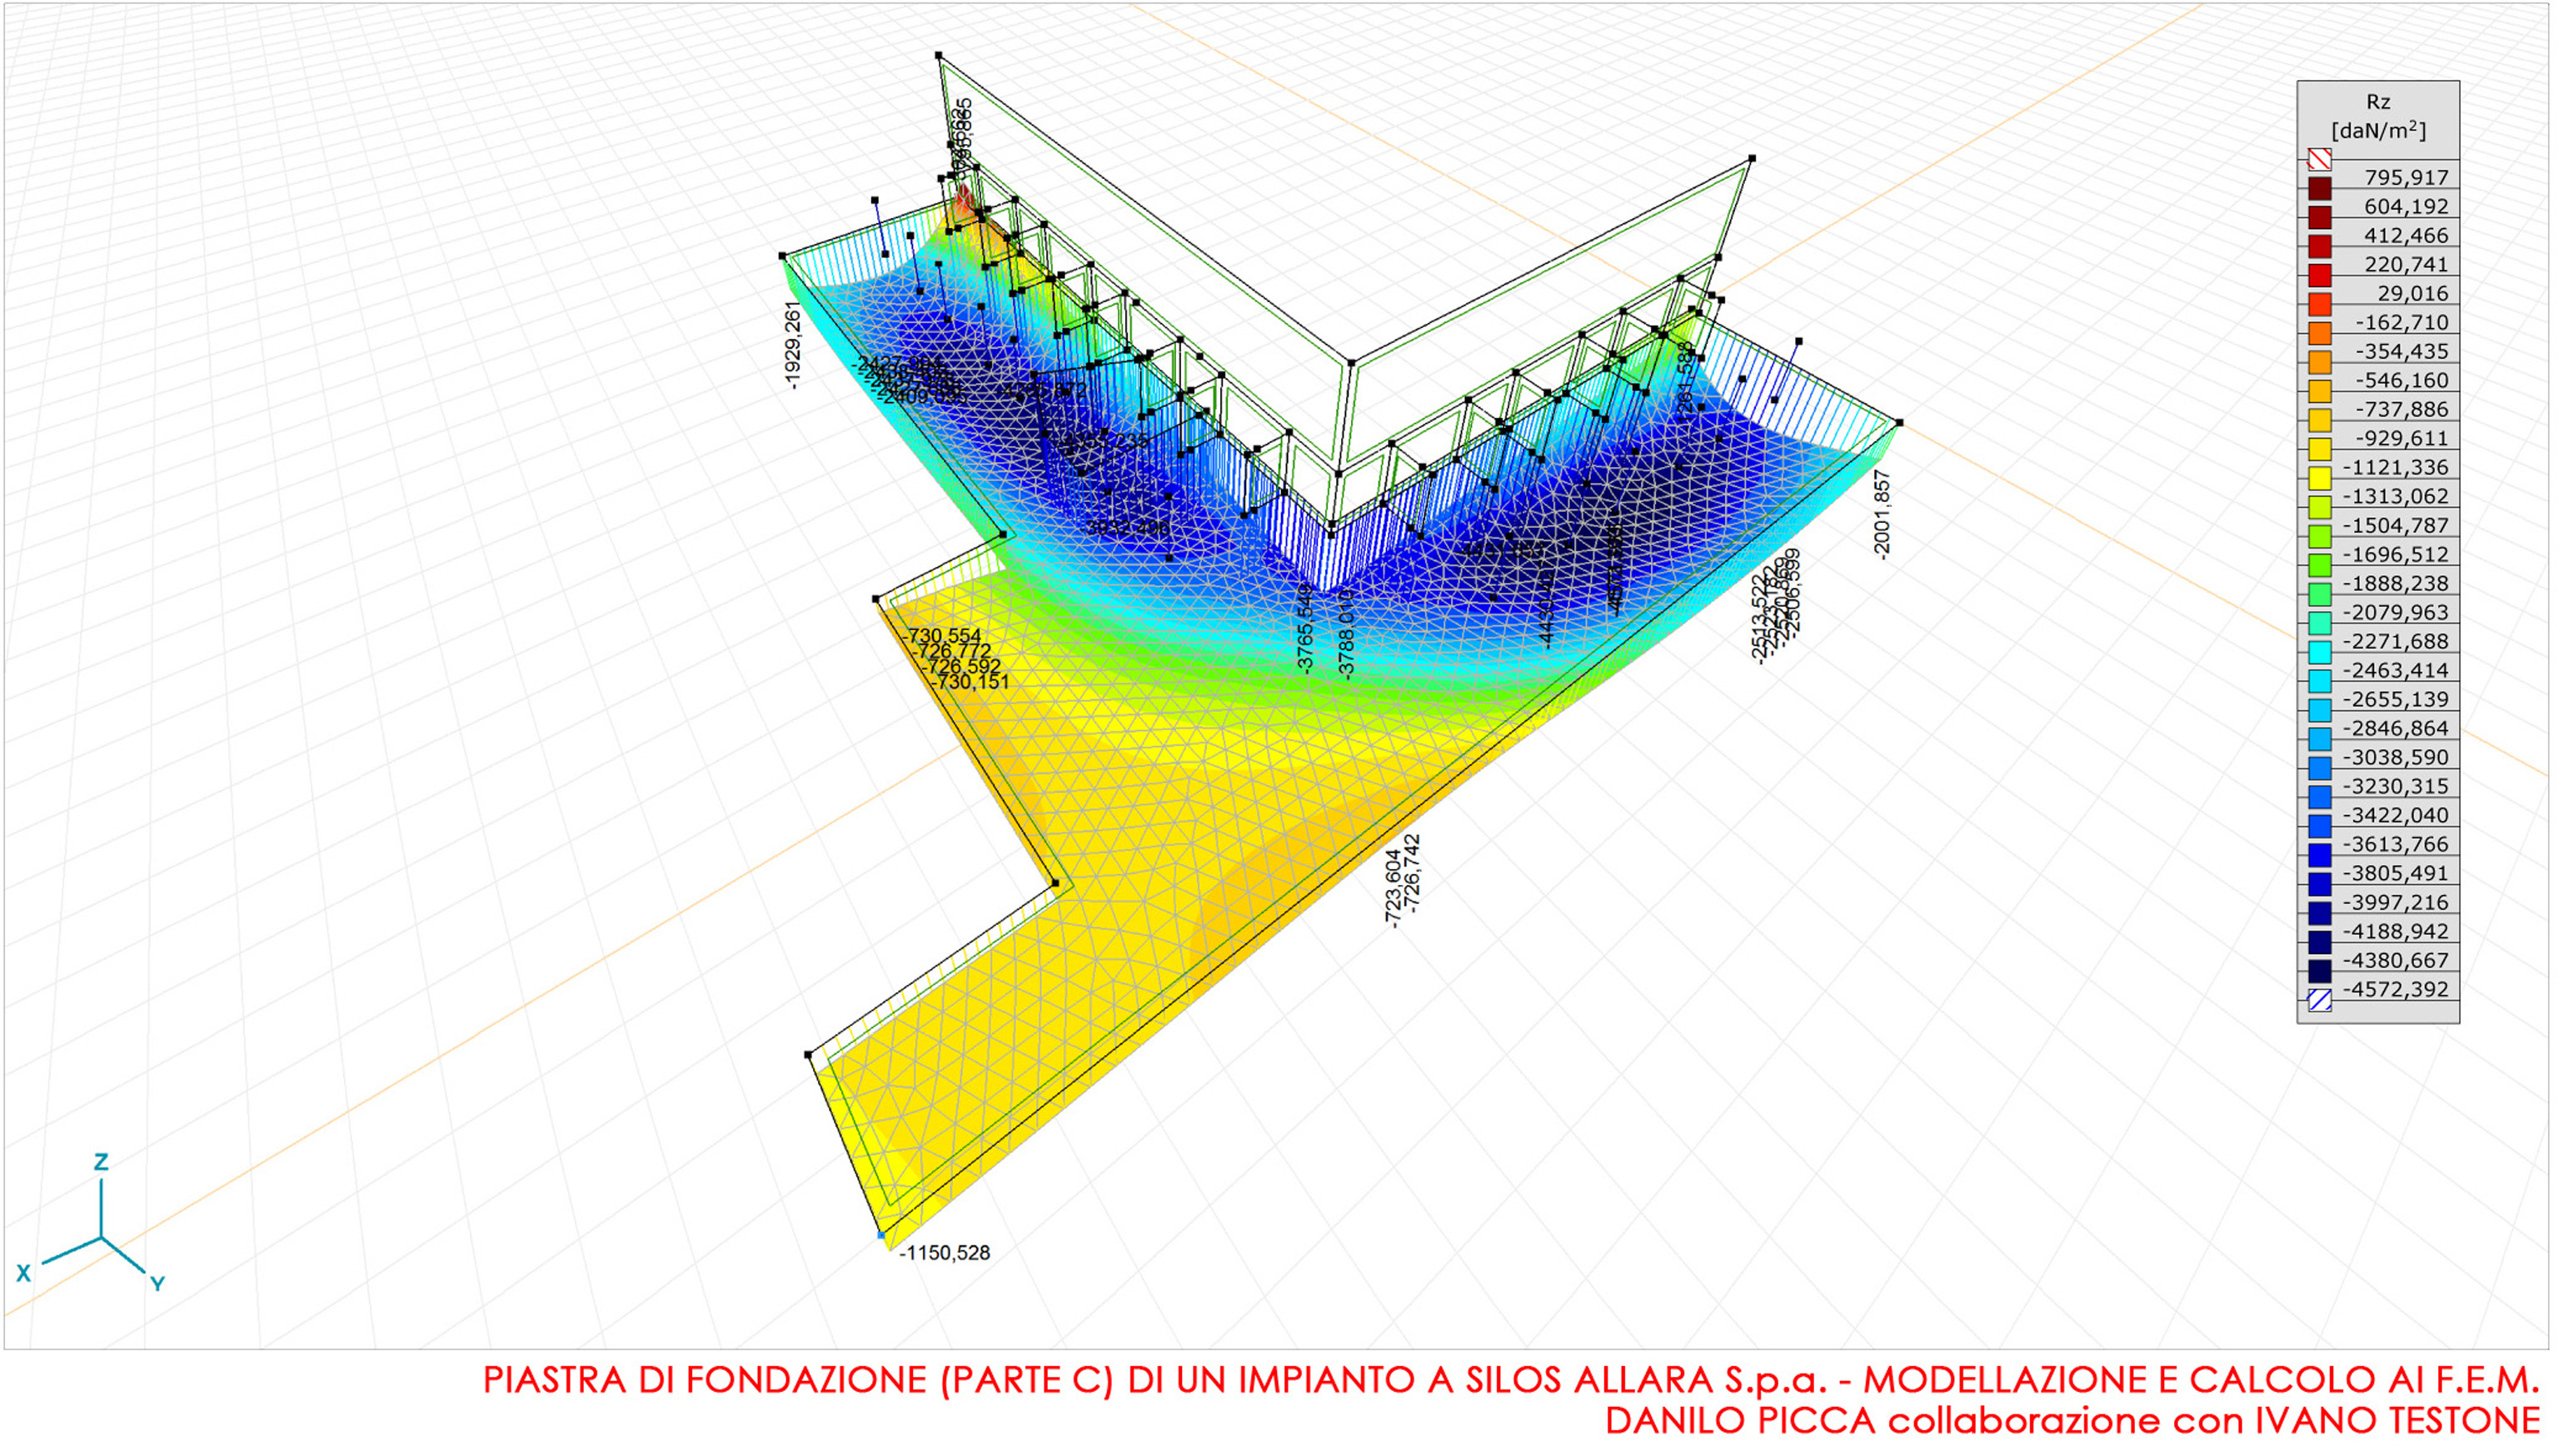This screenshot has width=2558, height=1456.
Task: Select legend value 29,016
Action: 2413,293
